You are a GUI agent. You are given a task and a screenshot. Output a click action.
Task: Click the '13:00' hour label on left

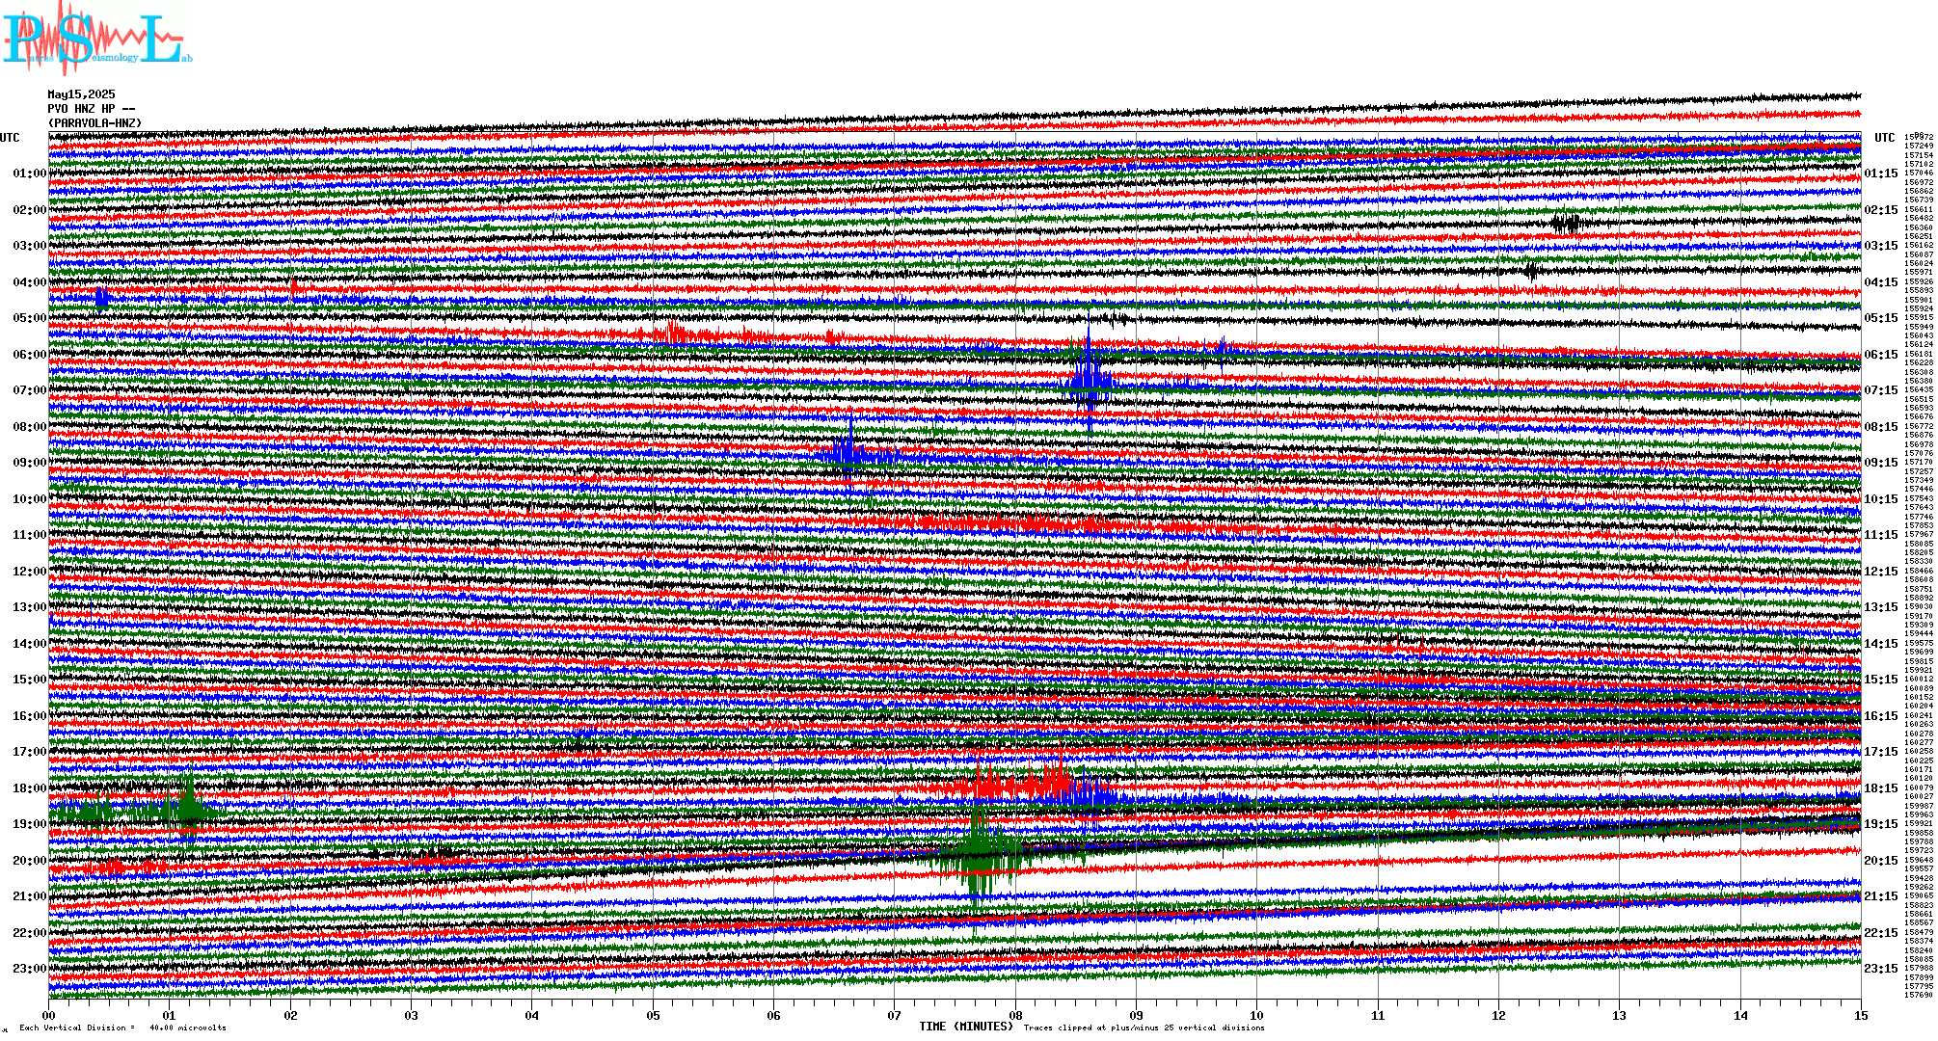pos(30,607)
